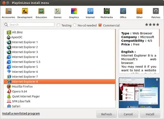Click the Install button
Viewport: 164px width, 119px height.
(150, 114)
